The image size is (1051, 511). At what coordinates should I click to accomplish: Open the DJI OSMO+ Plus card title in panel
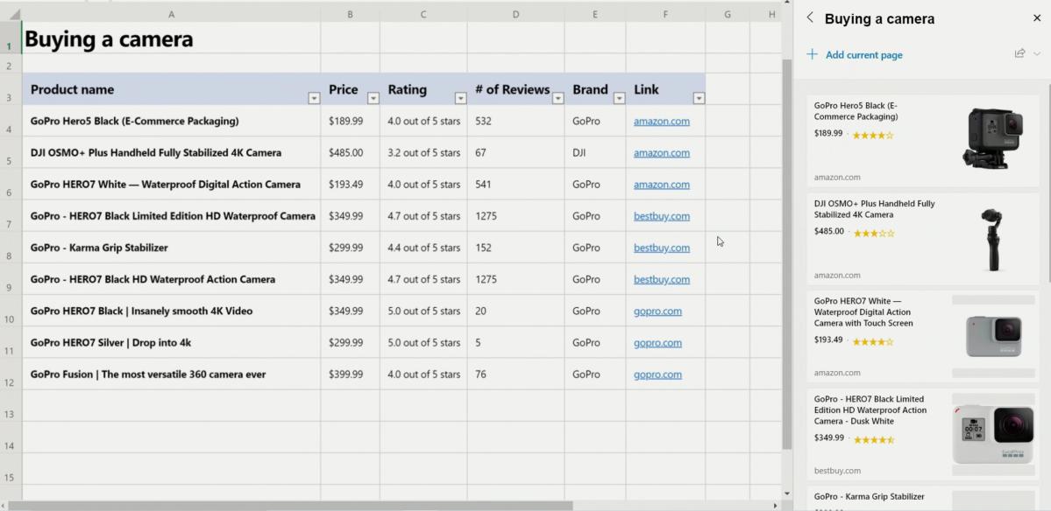874,209
